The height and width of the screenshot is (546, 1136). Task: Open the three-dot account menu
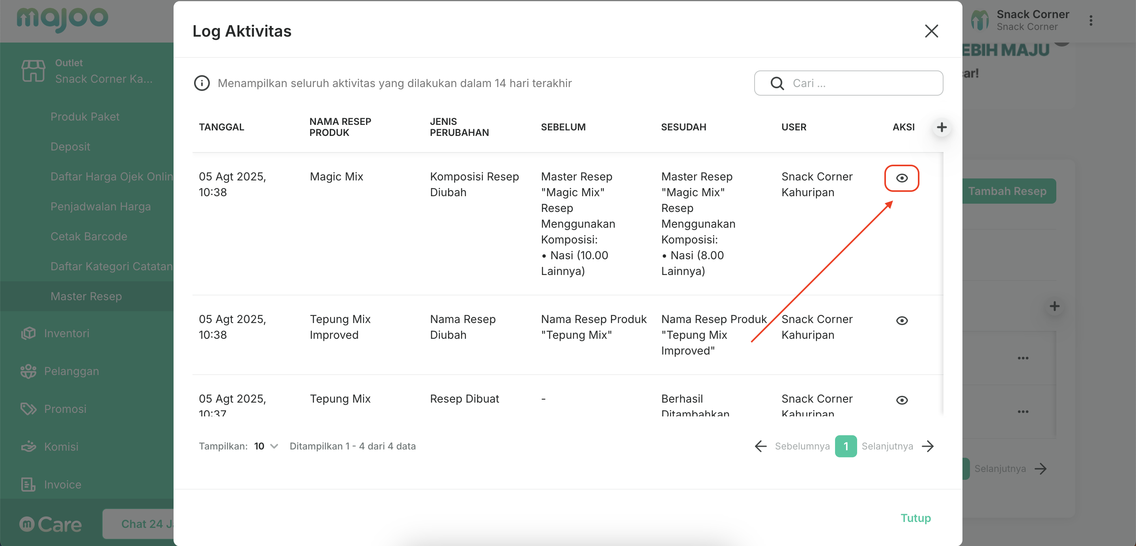pos(1091,21)
